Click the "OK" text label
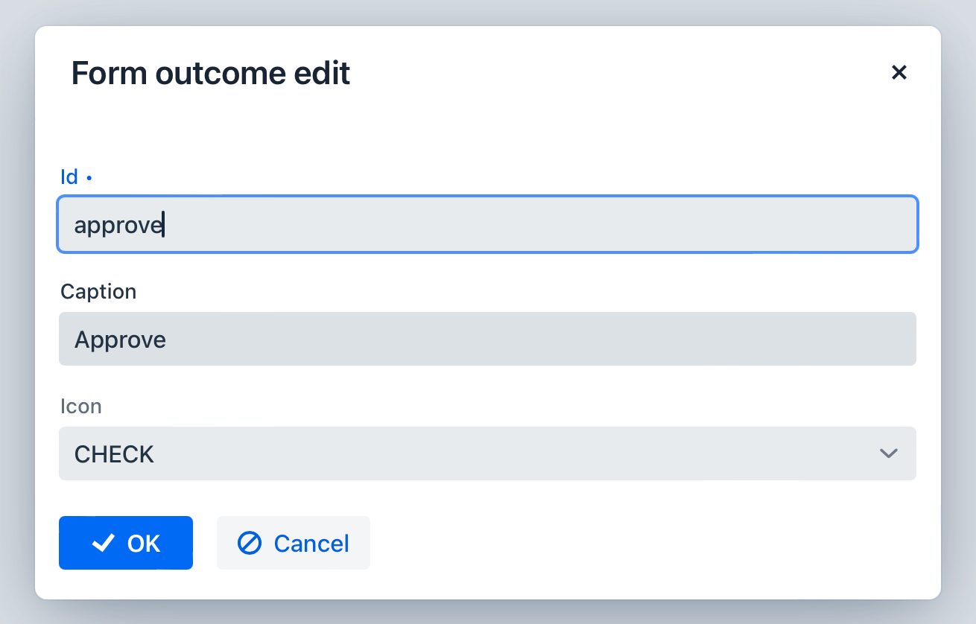This screenshot has height=624, width=976. point(144,544)
